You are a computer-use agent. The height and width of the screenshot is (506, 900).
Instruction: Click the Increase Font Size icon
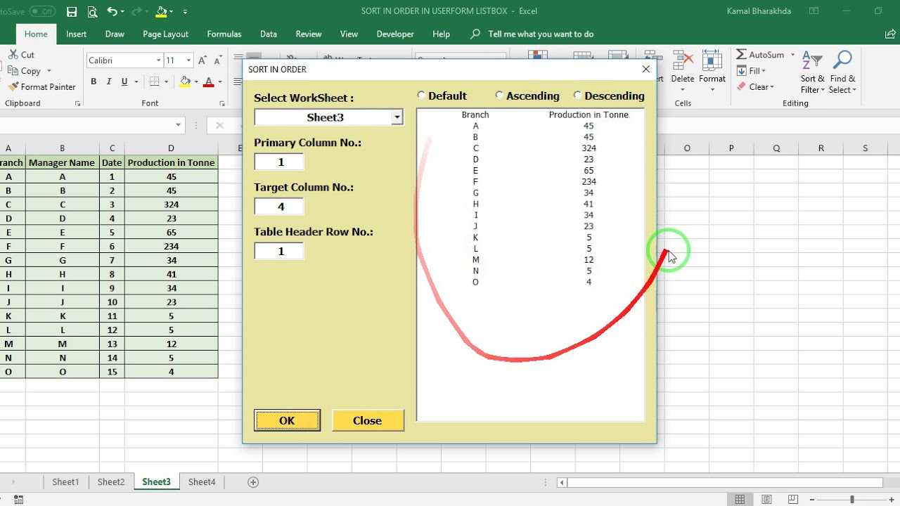tap(202, 60)
